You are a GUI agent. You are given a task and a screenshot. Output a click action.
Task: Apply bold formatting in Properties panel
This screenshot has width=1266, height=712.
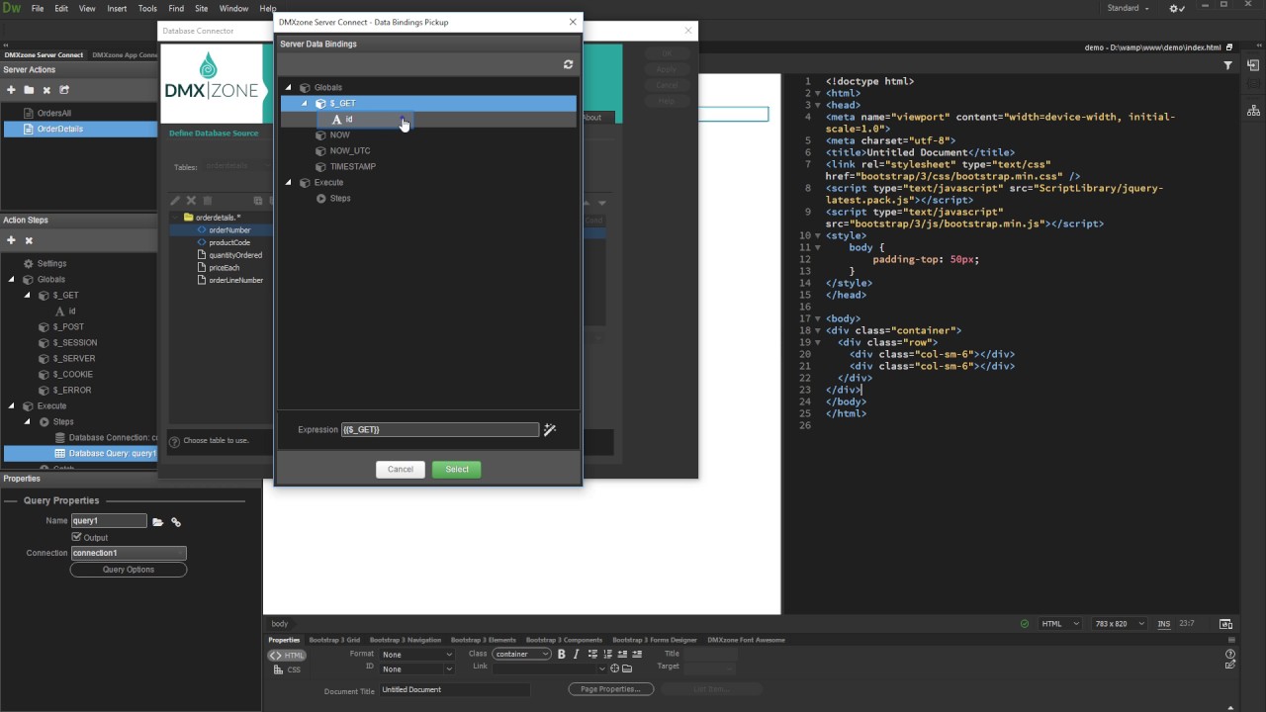(x=562, y=654)
